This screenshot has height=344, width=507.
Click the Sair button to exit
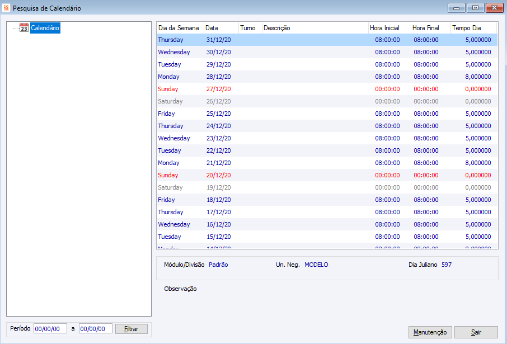[x=476, y=332]
